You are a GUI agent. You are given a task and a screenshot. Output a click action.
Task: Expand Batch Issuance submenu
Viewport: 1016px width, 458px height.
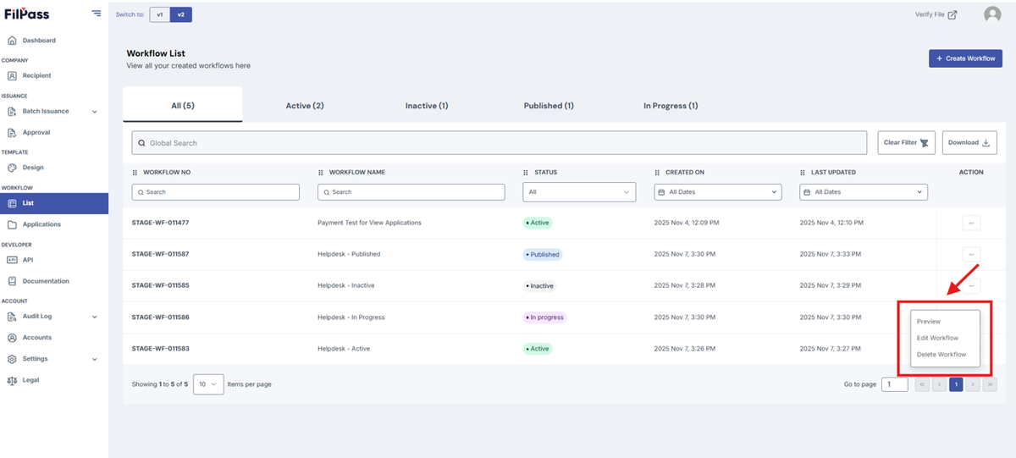coord(94,112)
